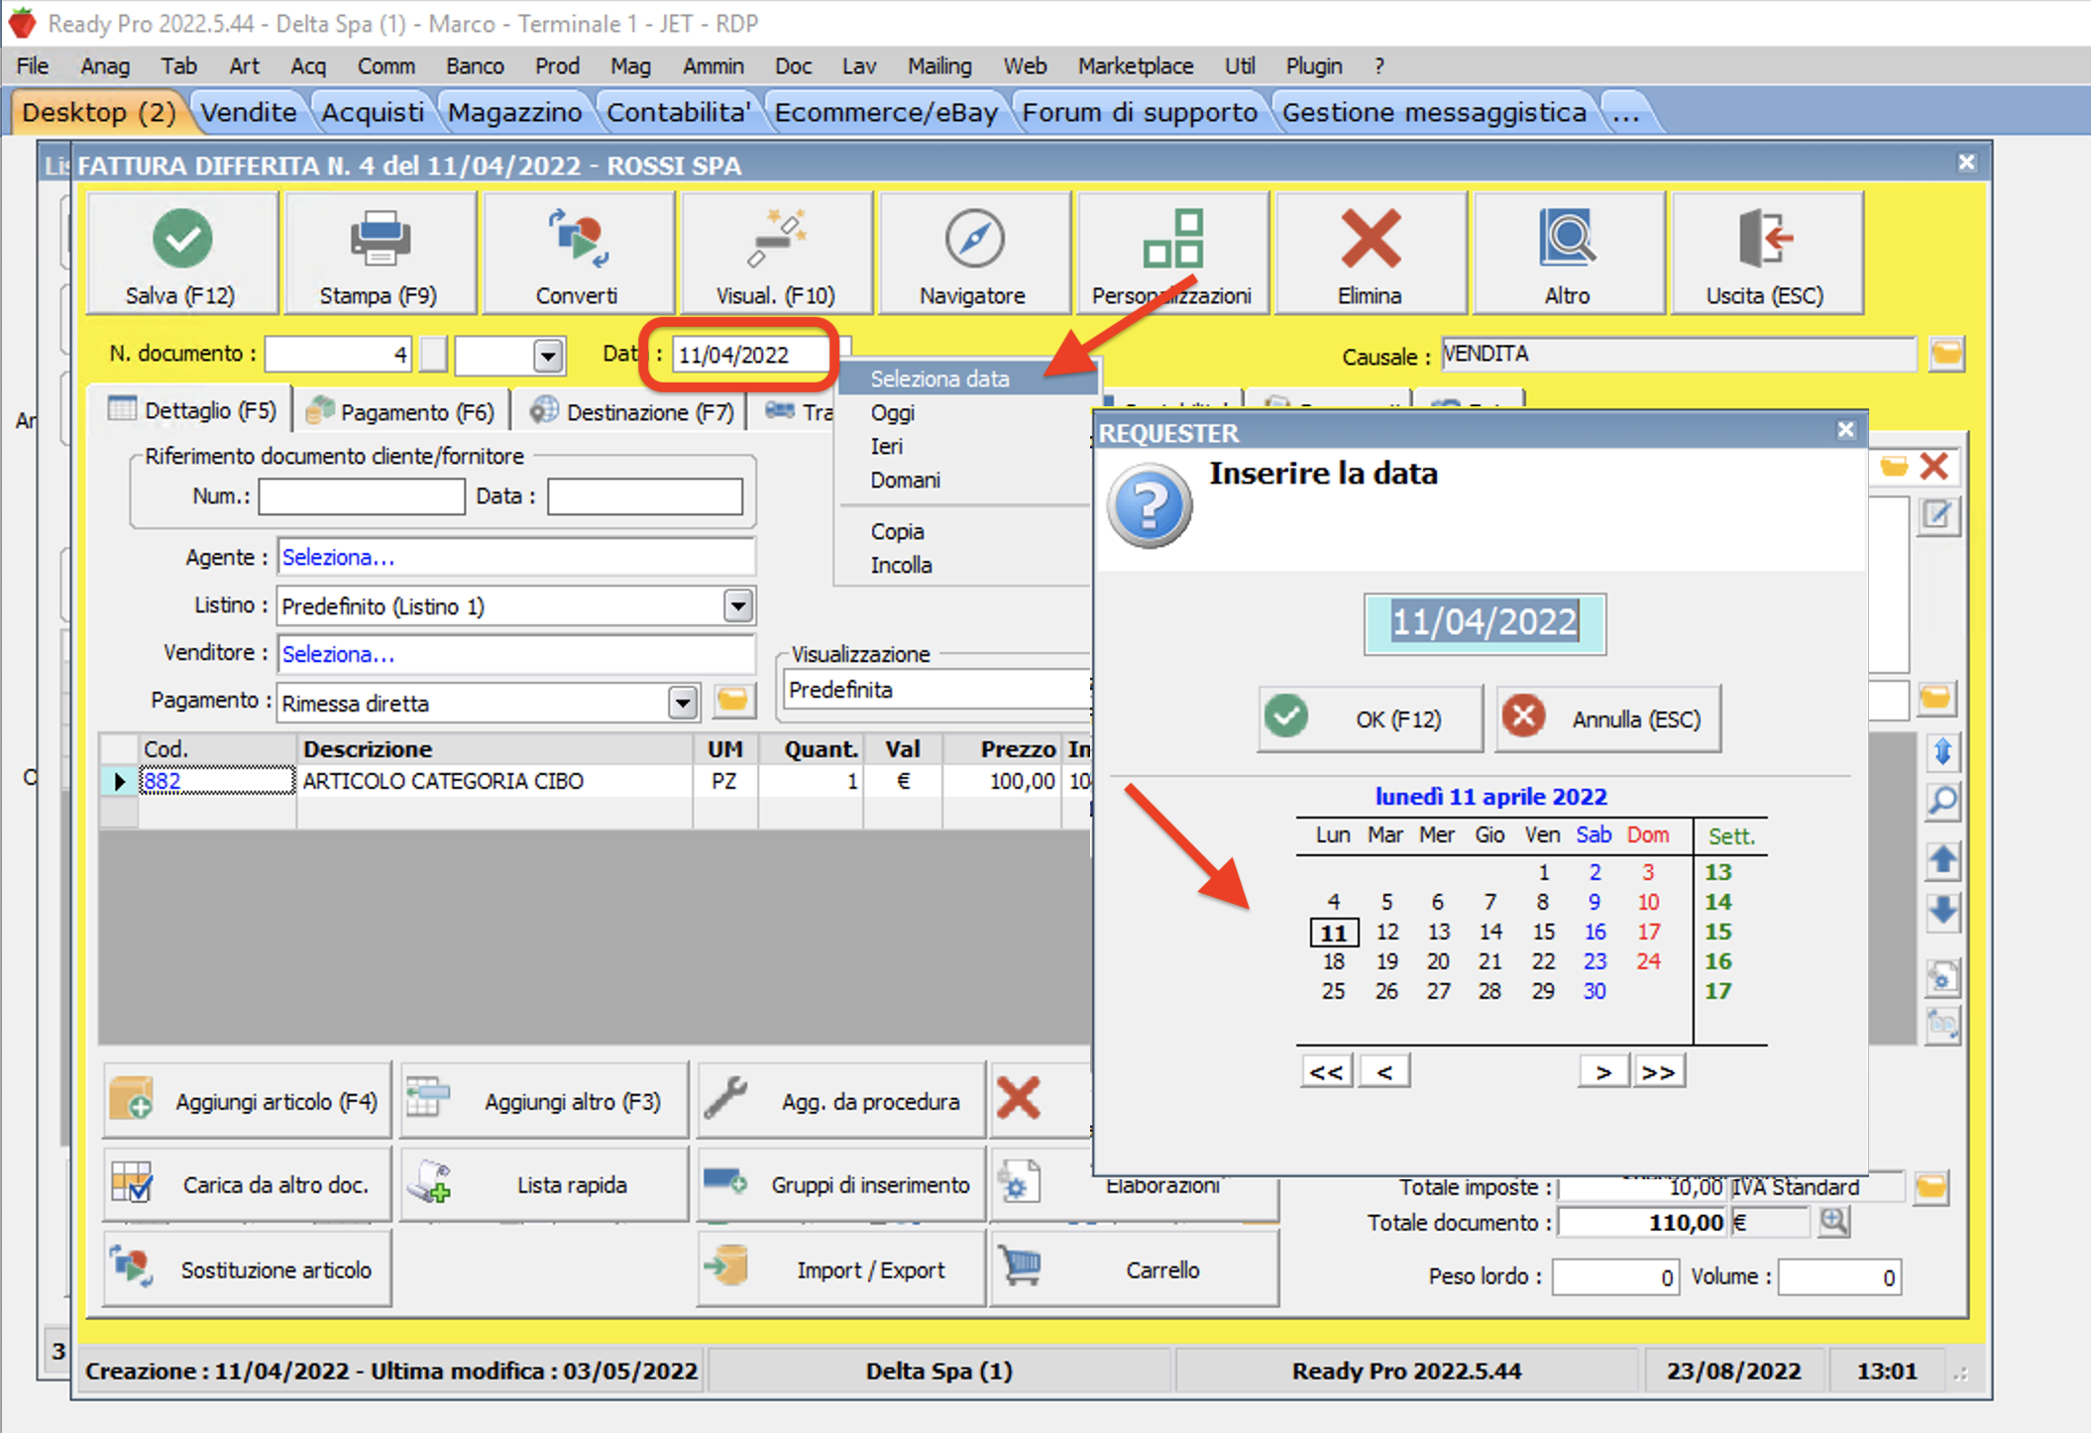Choose Copia in context menu
Screen dimensions: 2091x1433
[897, 532]
